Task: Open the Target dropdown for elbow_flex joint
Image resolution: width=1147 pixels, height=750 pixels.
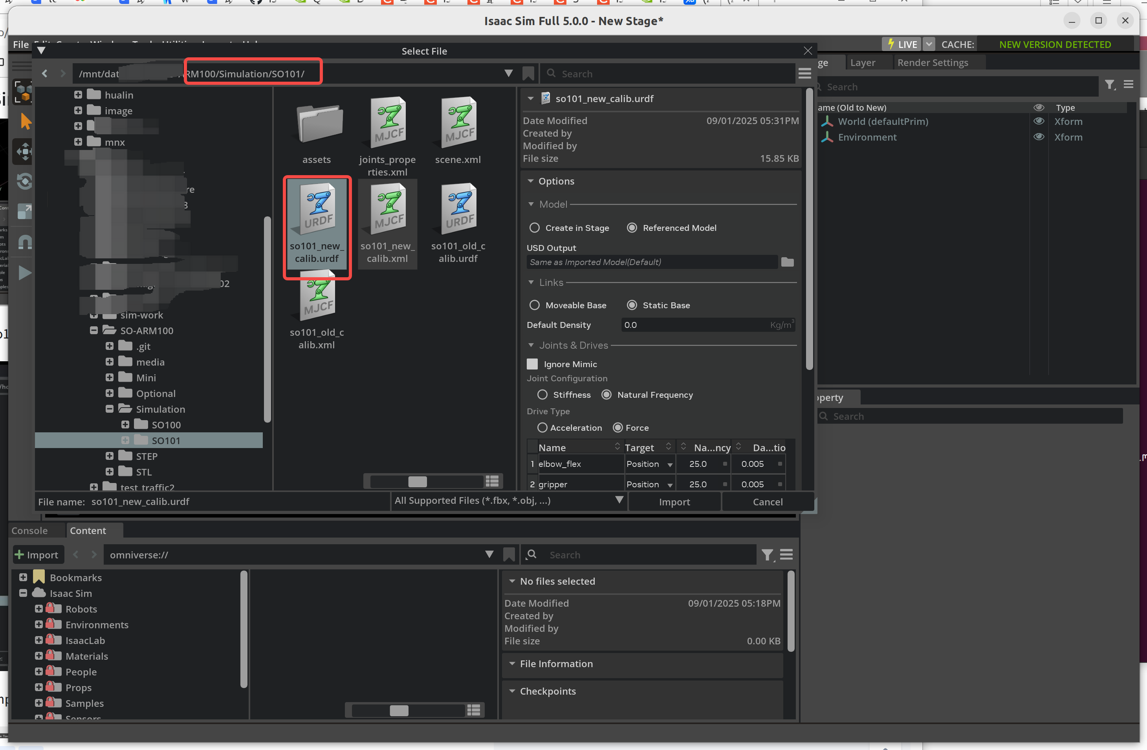Action: click(x=670, y=464)
